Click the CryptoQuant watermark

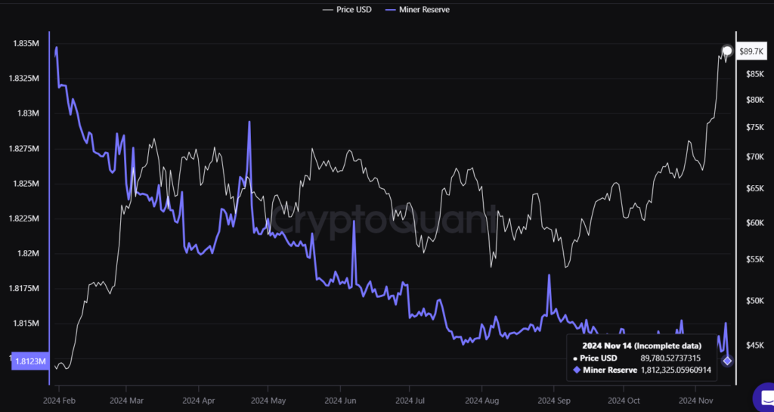tap(386, 222)
